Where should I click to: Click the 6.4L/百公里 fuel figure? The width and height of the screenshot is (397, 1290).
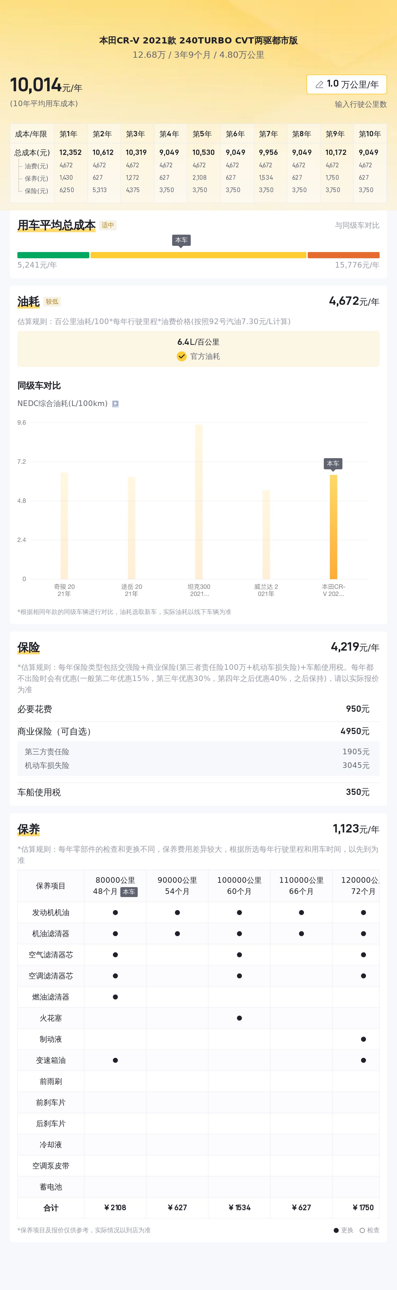pos(198,342)
